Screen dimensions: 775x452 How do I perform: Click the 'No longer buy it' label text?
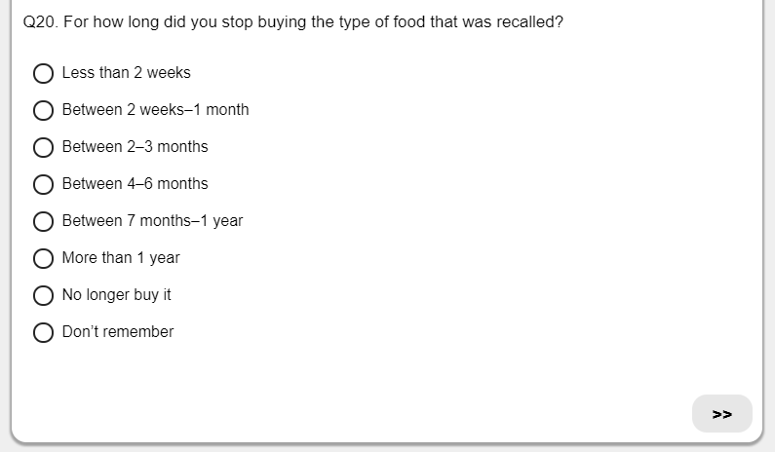pyautogui.click(x=116, y=295)
